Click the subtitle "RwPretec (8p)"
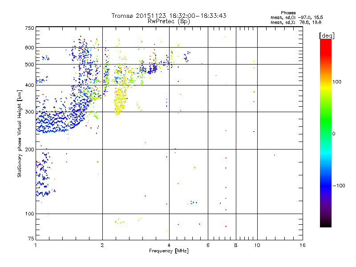356x267 pixels. pyautogui.click(x=169, y=21)
